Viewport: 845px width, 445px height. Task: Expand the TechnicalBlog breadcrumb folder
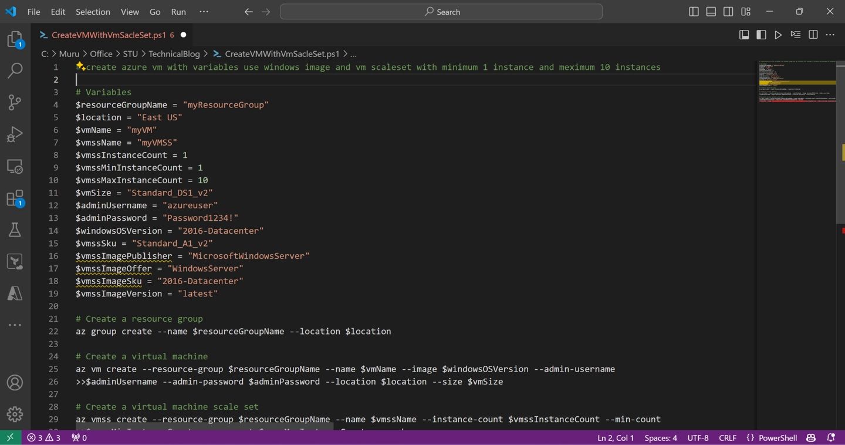coord(174,53)
